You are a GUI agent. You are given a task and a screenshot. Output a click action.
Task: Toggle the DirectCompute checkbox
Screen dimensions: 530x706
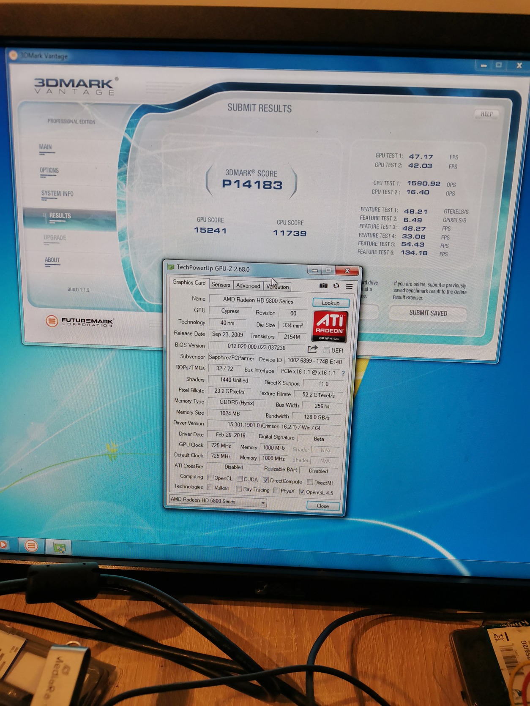click(x=266, y=480)
